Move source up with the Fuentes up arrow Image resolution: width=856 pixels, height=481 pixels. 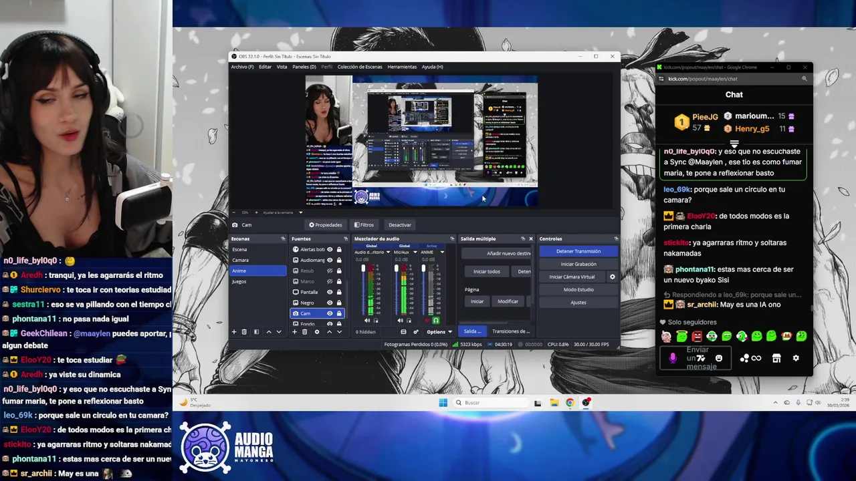(x=329, y=332)
